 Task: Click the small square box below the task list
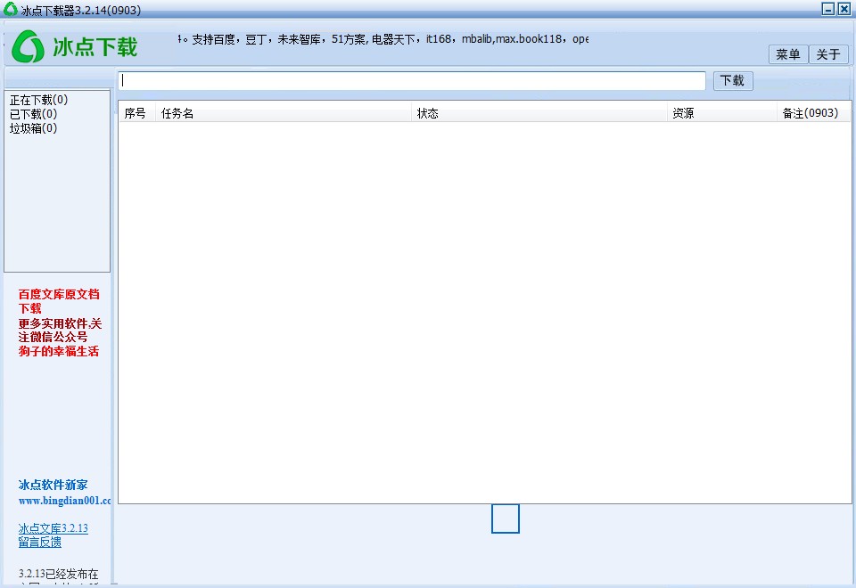[x=505, y=518]
